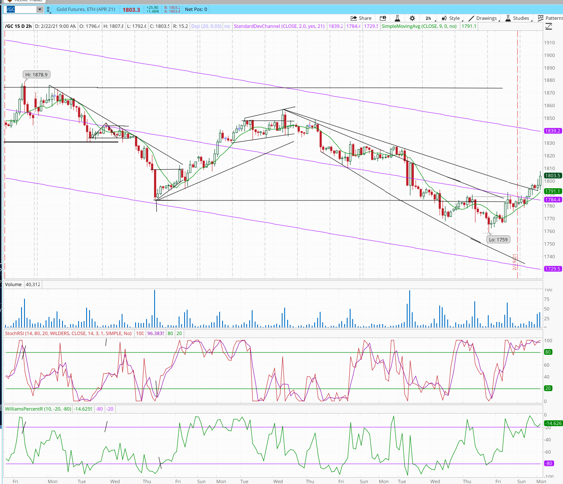The image size is (563, 484).
Task: Open the Studies menu
Action: point(518,18)
